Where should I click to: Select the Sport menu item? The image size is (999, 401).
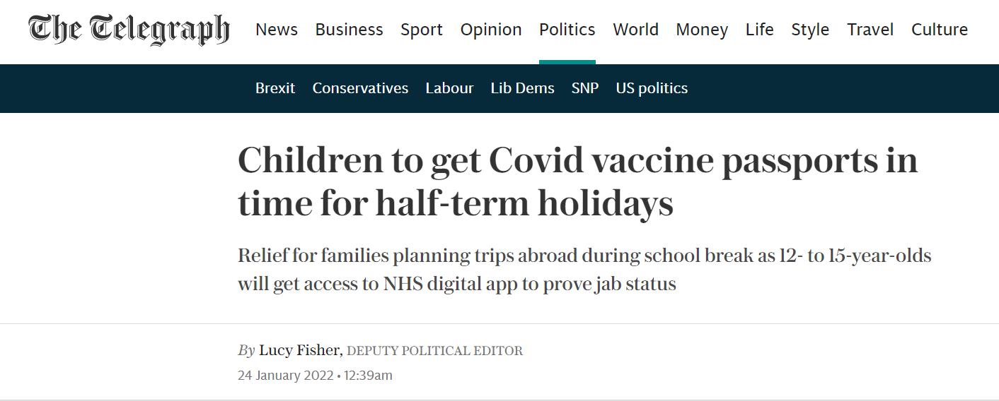tap(422, 30)
